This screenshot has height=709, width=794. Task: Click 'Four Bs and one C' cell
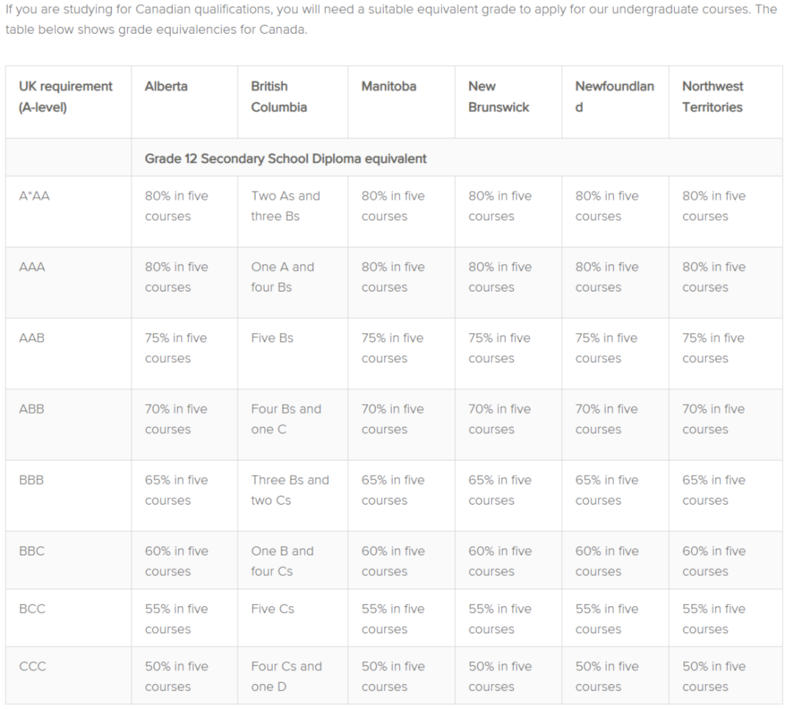pos(293,425)
